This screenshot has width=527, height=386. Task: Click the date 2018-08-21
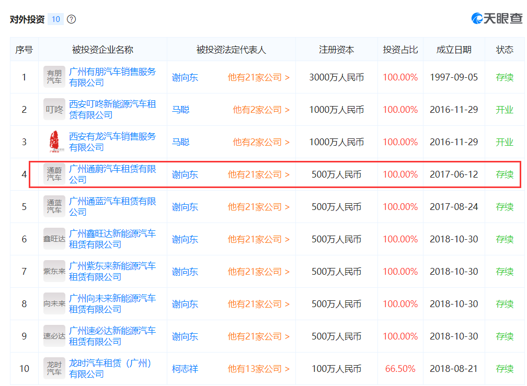[x=454, y=369]
